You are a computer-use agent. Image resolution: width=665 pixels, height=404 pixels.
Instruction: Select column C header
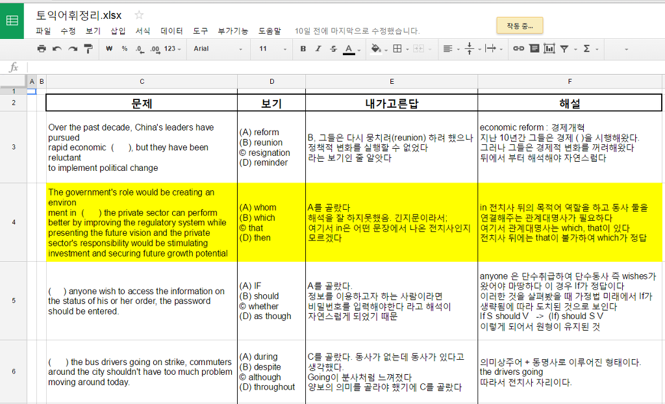[x=142, y=81]
